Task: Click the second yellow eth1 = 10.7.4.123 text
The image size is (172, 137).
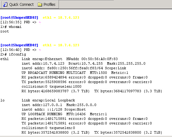Action: coord(61,45)
